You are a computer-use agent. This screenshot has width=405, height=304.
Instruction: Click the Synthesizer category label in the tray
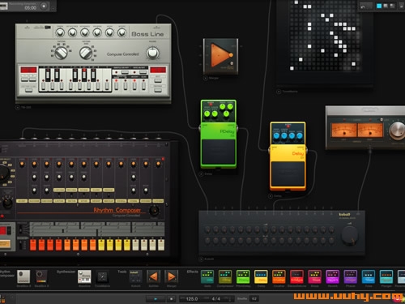tap(66, 272)
